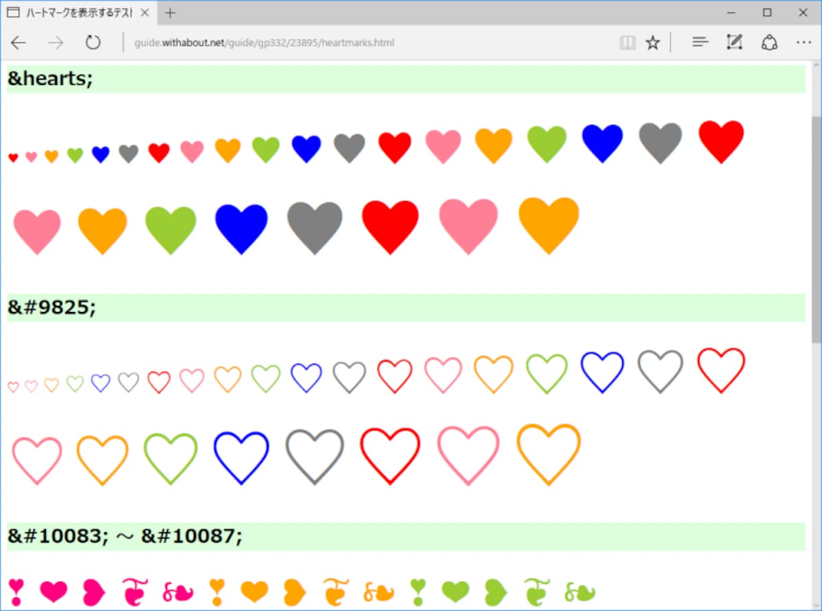
Task: Click the largest outlined orange heart
Action: [x=549, y=454]
